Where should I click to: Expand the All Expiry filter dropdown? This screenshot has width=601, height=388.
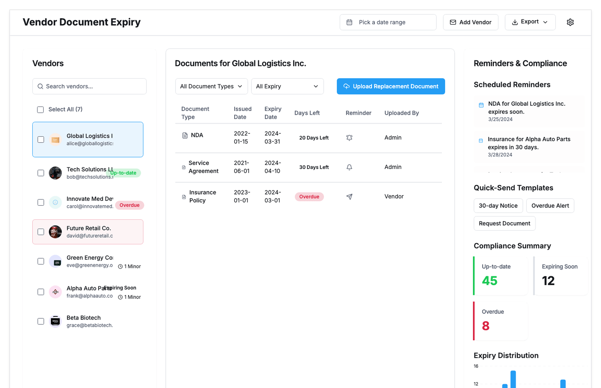point(287,86)
